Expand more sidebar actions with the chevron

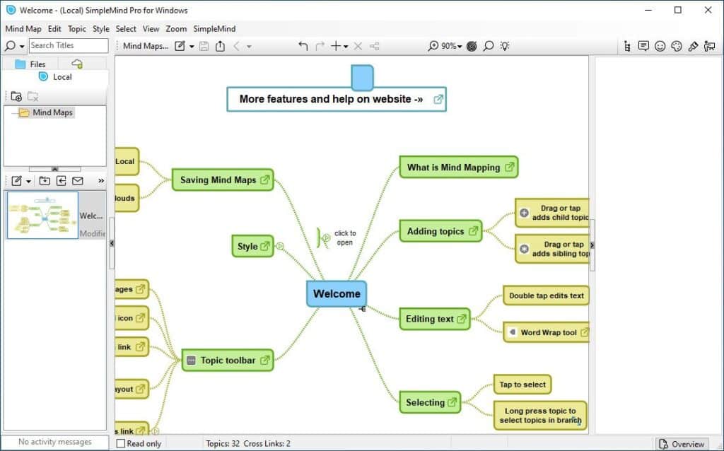click(x=101, y=181)
